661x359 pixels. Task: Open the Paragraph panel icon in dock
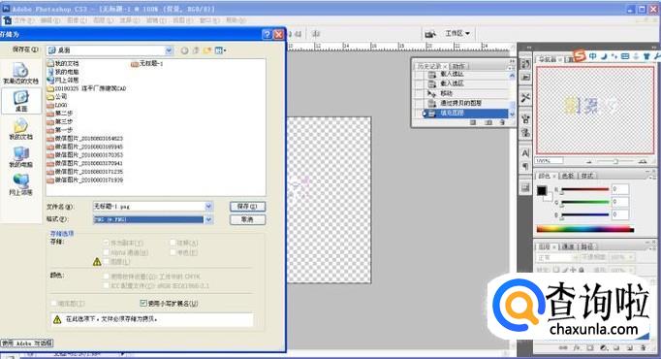[525, 166]
